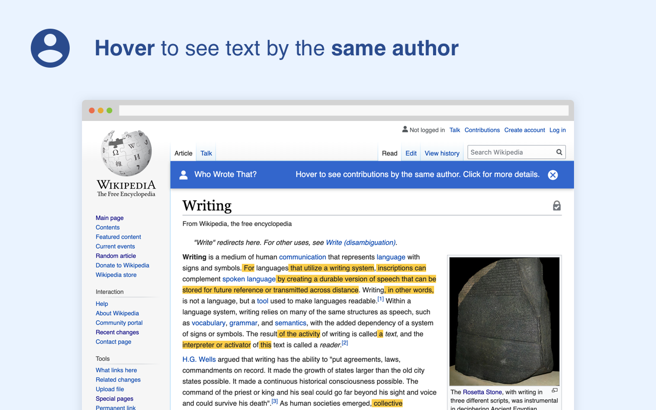Viewport: 656px width, 410px height.
Task: Click the enlarge icon below the Rosetta Stone image
Action: click(x=555, y=390)
